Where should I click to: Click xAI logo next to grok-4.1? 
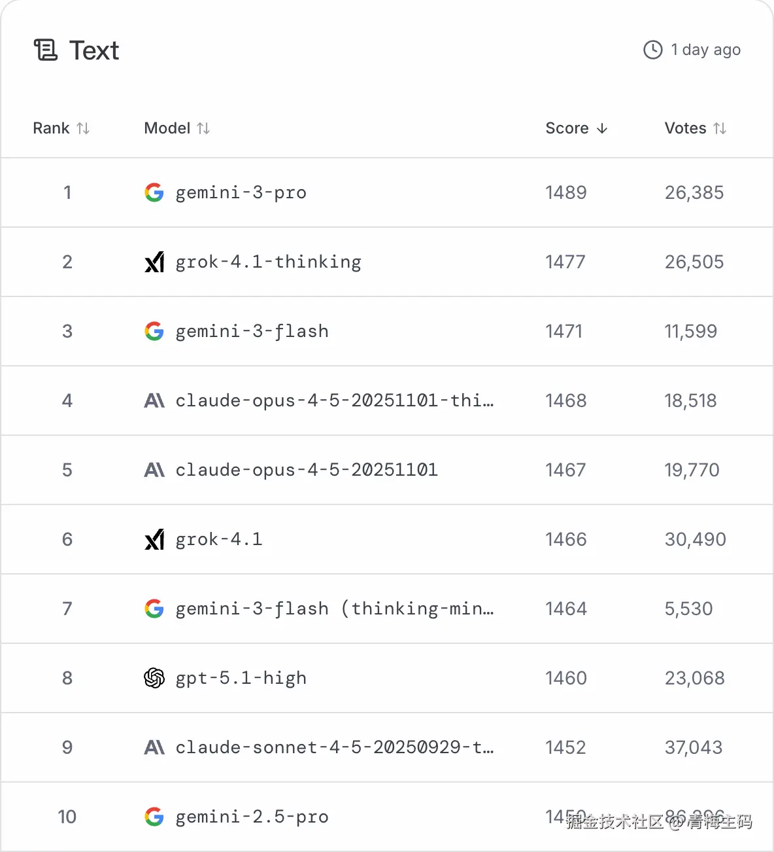tap(154, 539)
